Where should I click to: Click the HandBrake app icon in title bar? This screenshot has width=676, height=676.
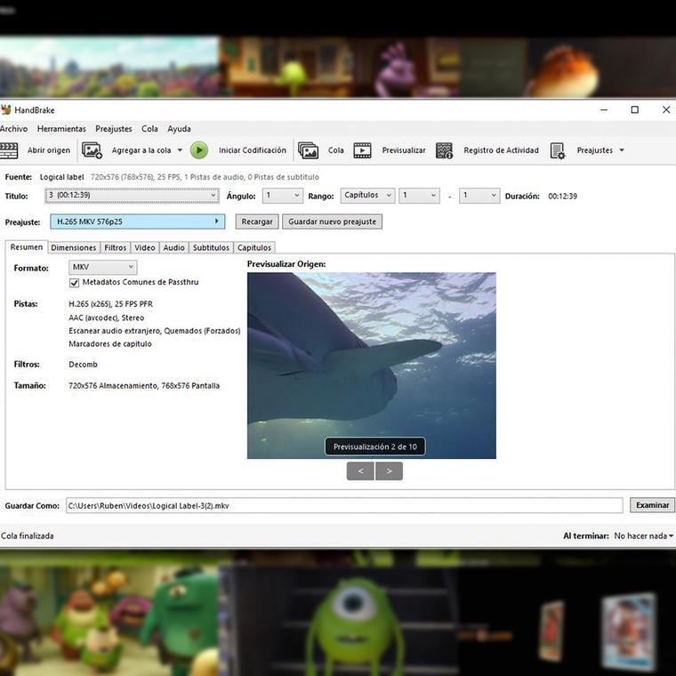(6, 110)
